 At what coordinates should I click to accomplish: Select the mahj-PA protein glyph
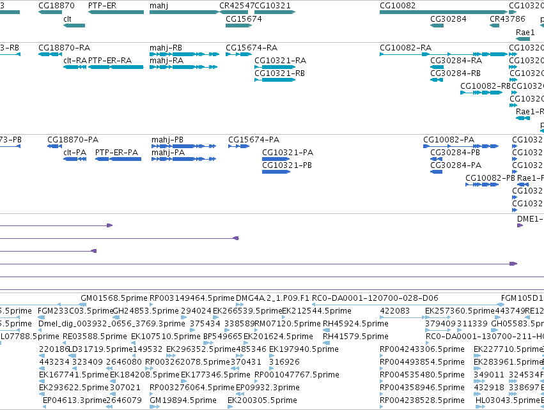pyautogui.click(x=184, y=159)
